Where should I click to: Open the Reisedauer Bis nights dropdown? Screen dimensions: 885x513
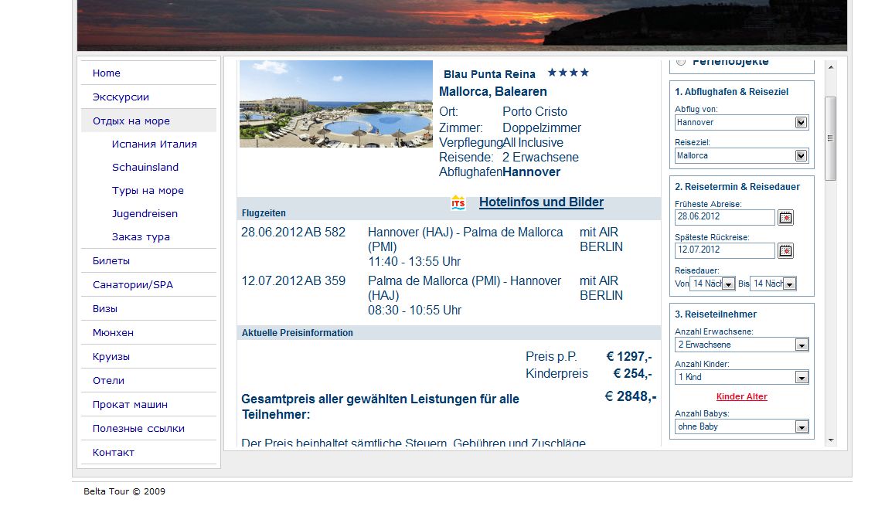774,284
